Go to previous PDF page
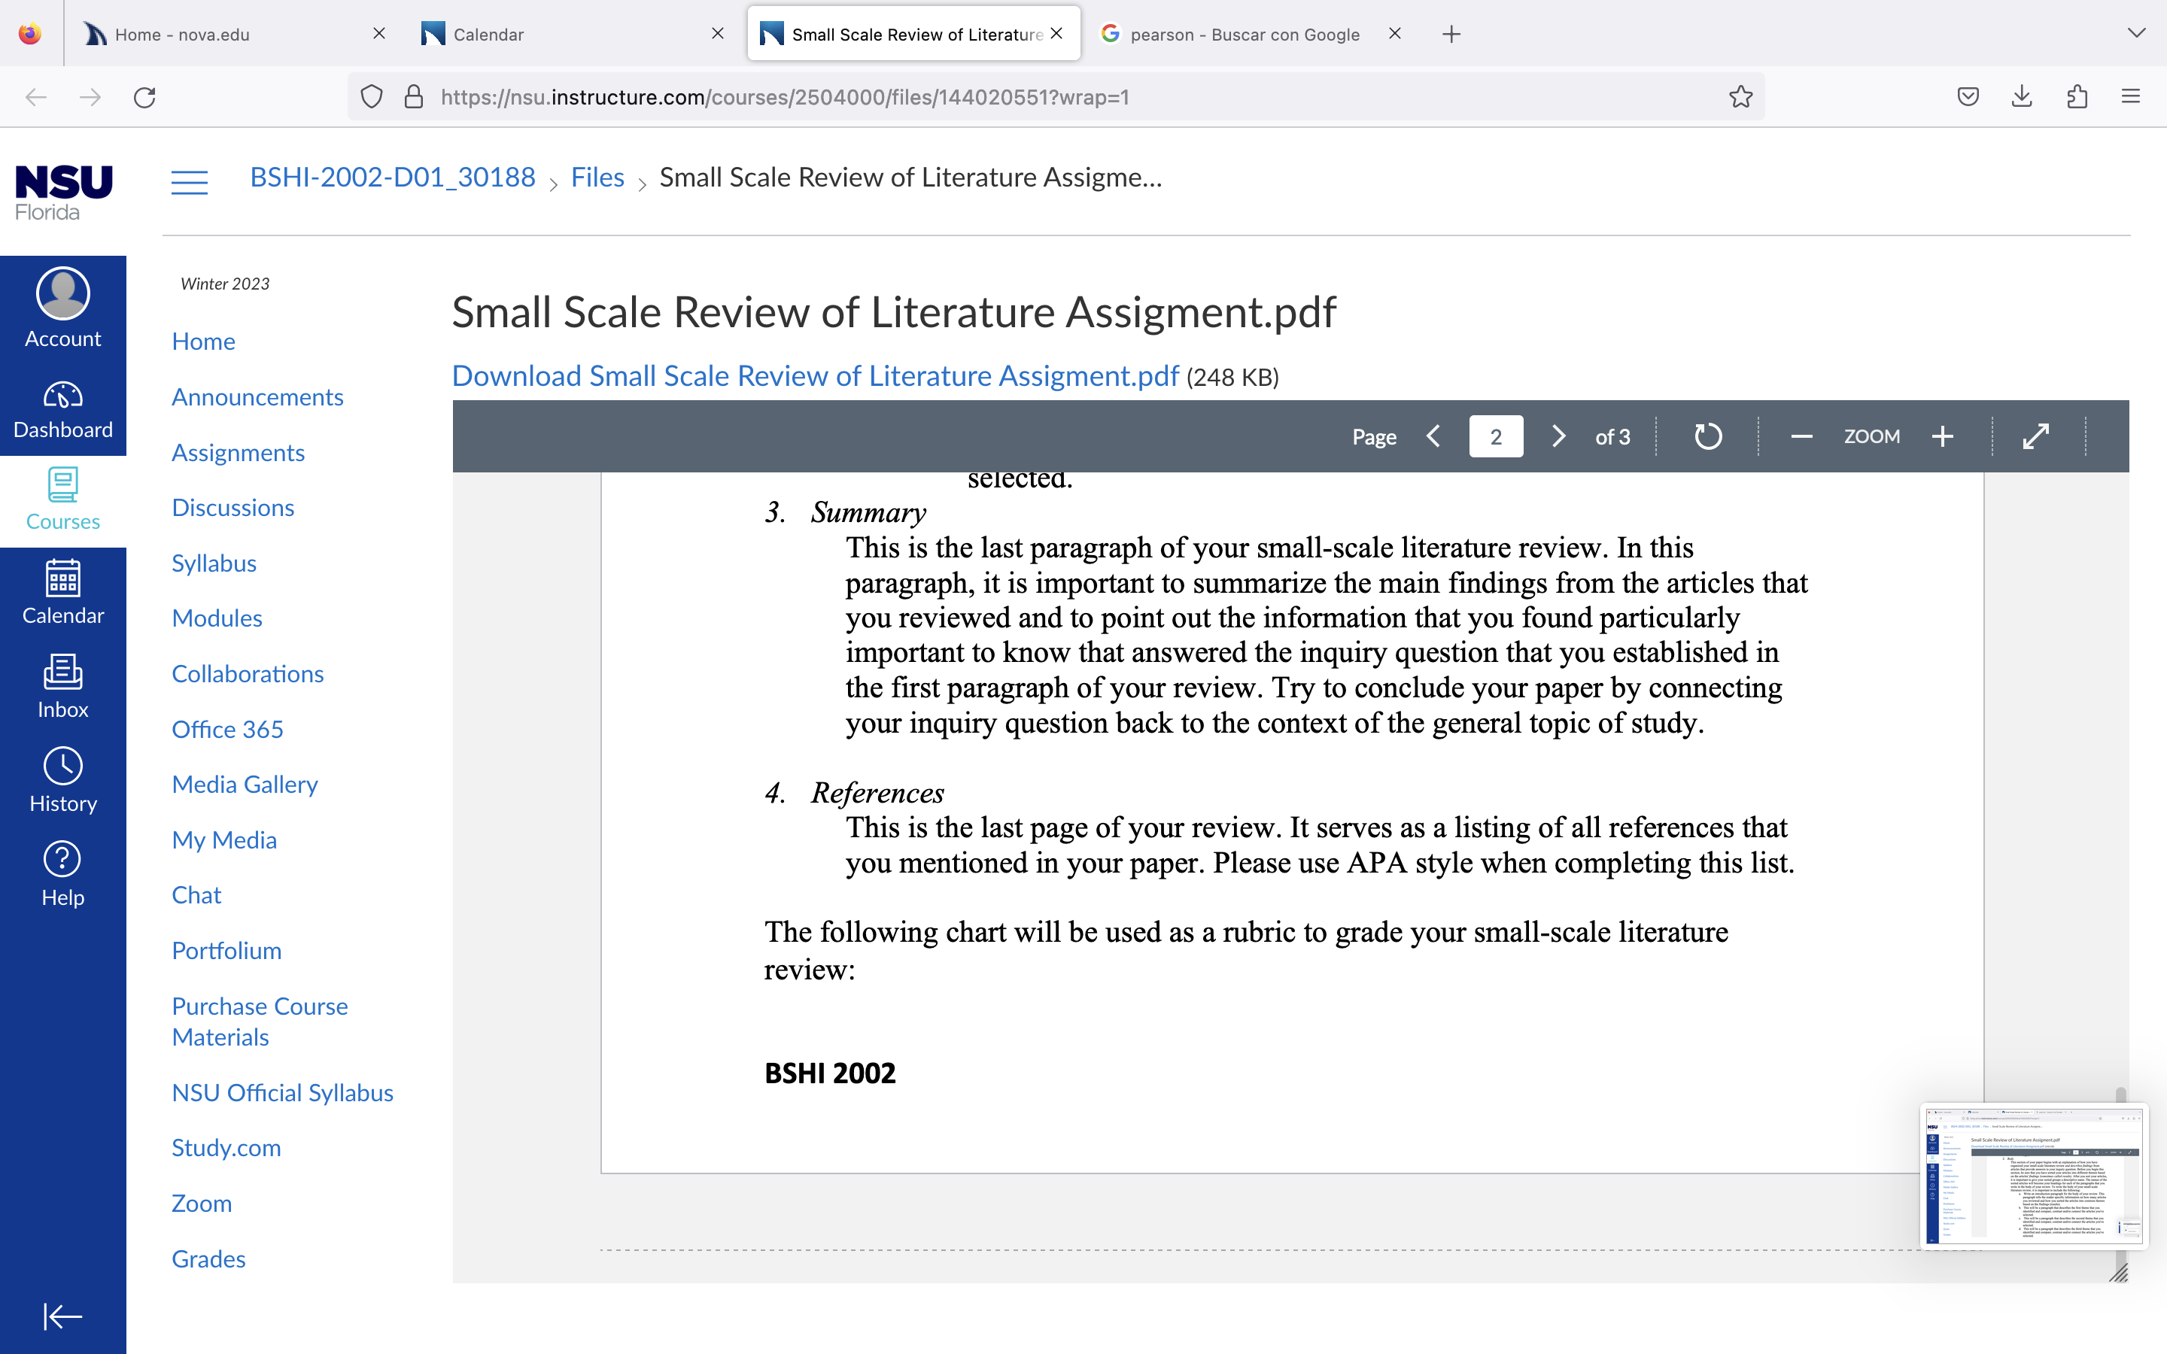 click(x=1433, y=436)
